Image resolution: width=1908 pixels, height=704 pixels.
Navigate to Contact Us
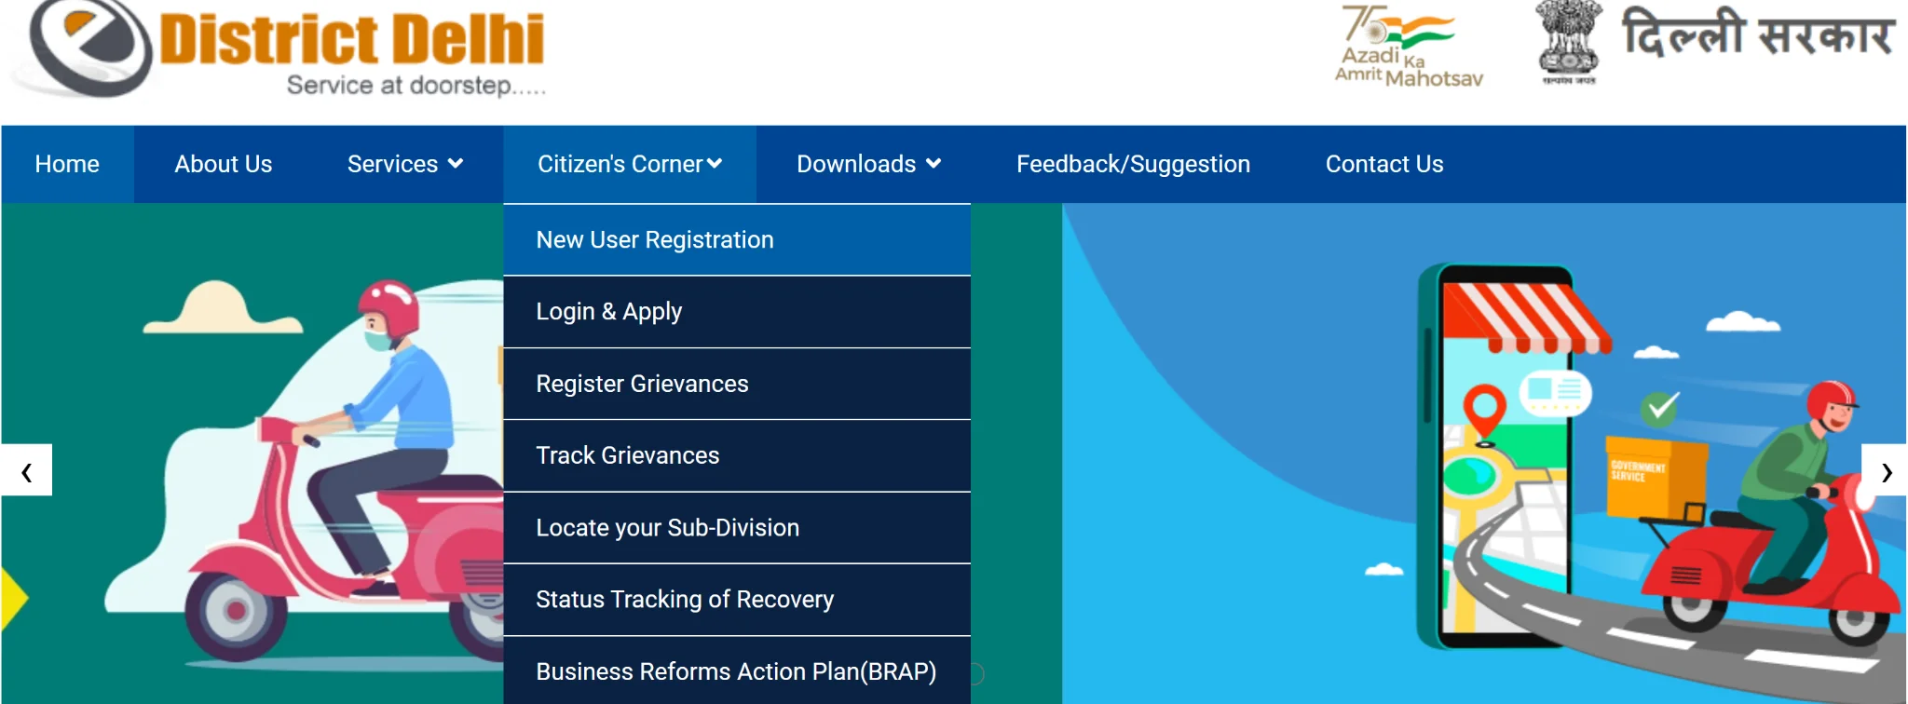coord(1383,164)
